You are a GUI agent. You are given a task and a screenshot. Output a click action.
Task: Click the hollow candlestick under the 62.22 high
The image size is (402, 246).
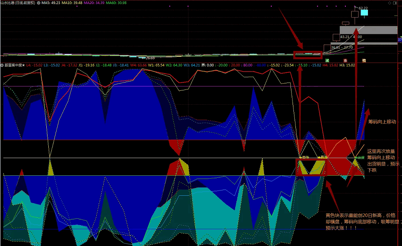pos(355,14)
